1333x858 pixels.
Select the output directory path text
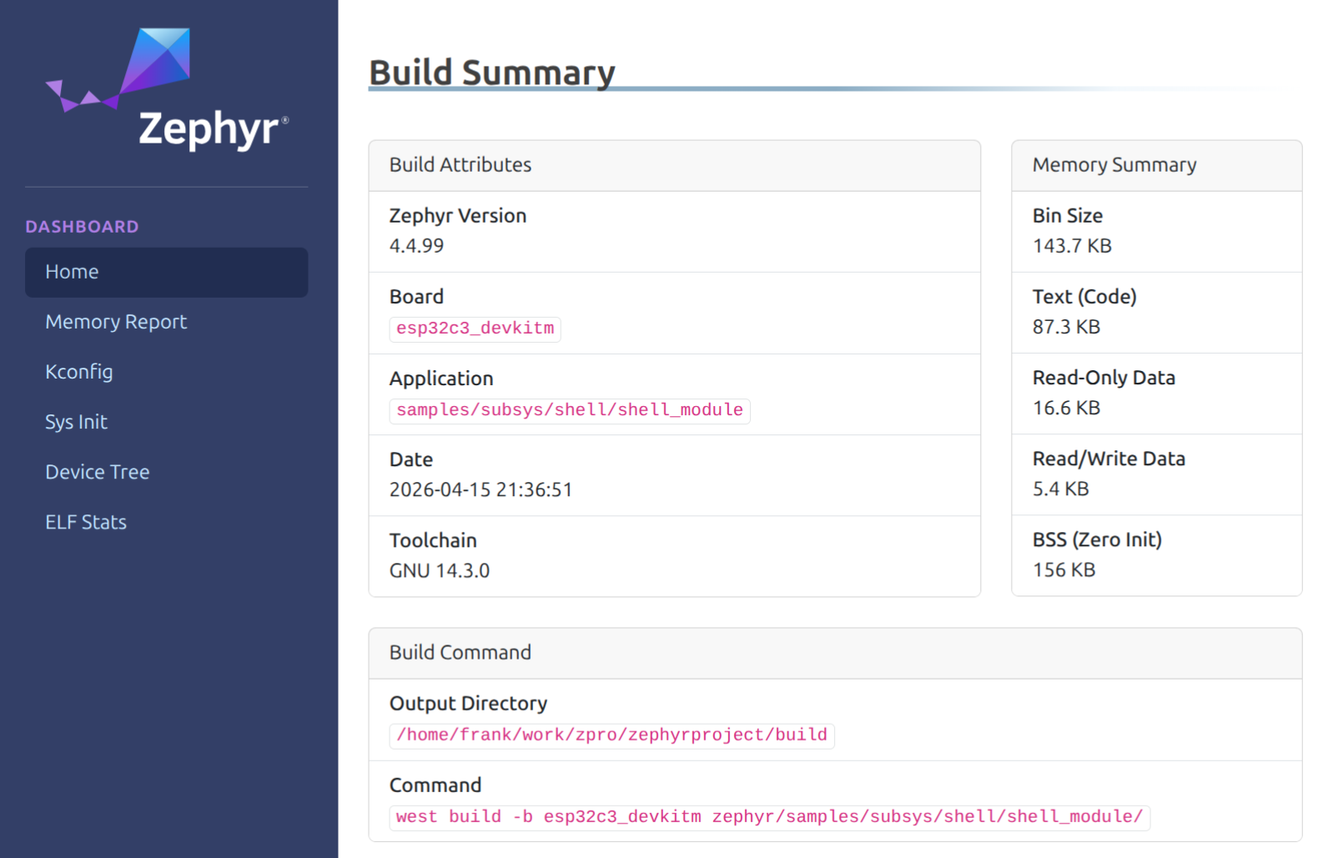click(611, 735)
